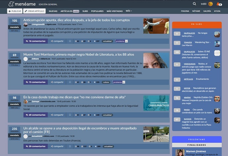
Task: Open Livingstone85's author avatar
Action: click(x=25, y=24)
